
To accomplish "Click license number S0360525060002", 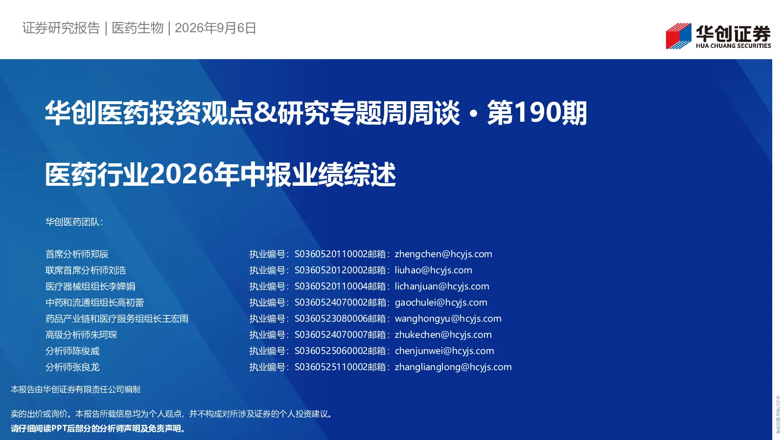I will 331,351.
